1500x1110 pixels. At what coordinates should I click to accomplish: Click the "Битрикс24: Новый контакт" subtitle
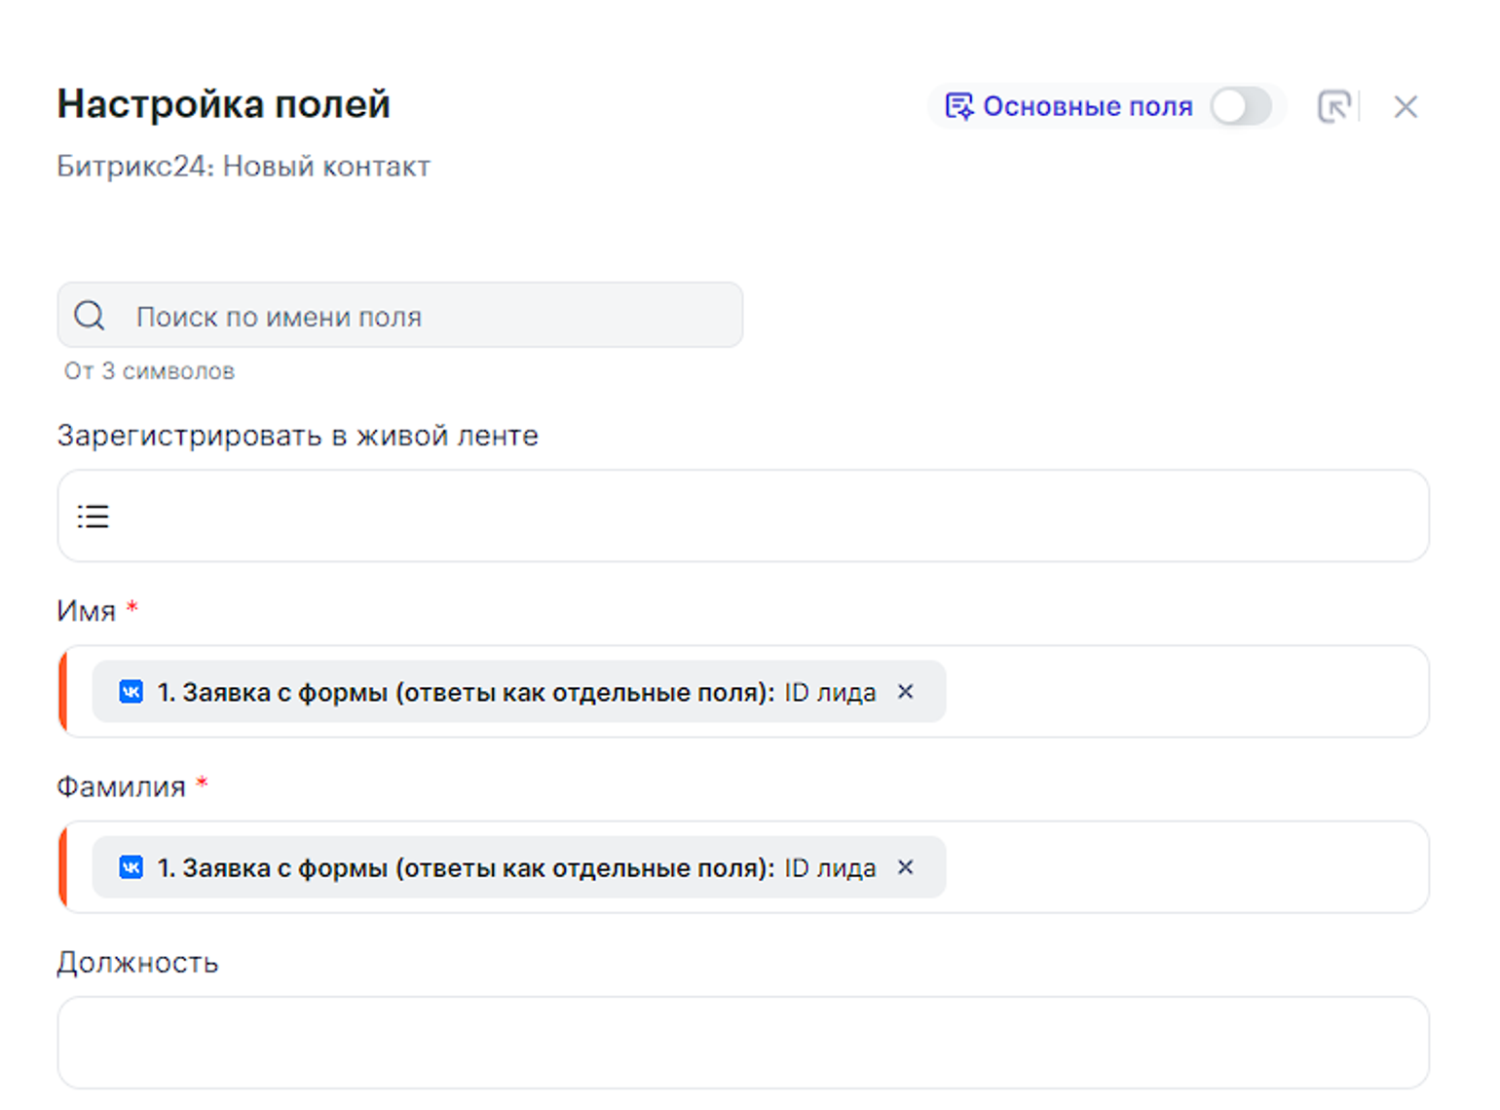pos(244,167)
